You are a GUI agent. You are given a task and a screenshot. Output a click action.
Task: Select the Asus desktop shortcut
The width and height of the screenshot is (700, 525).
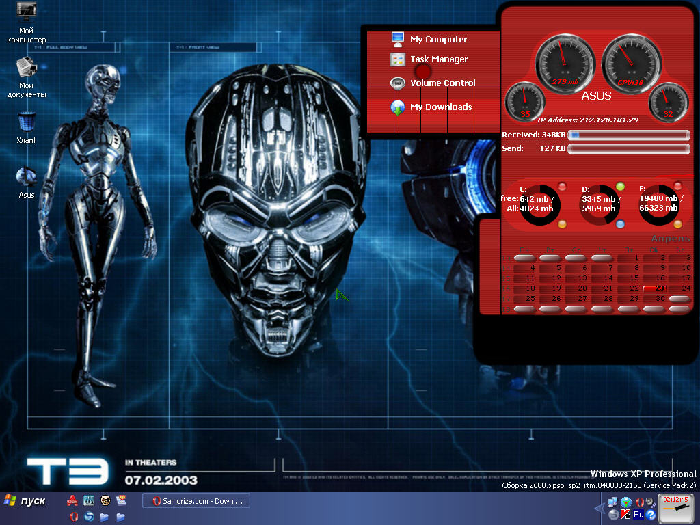point(27,183)
